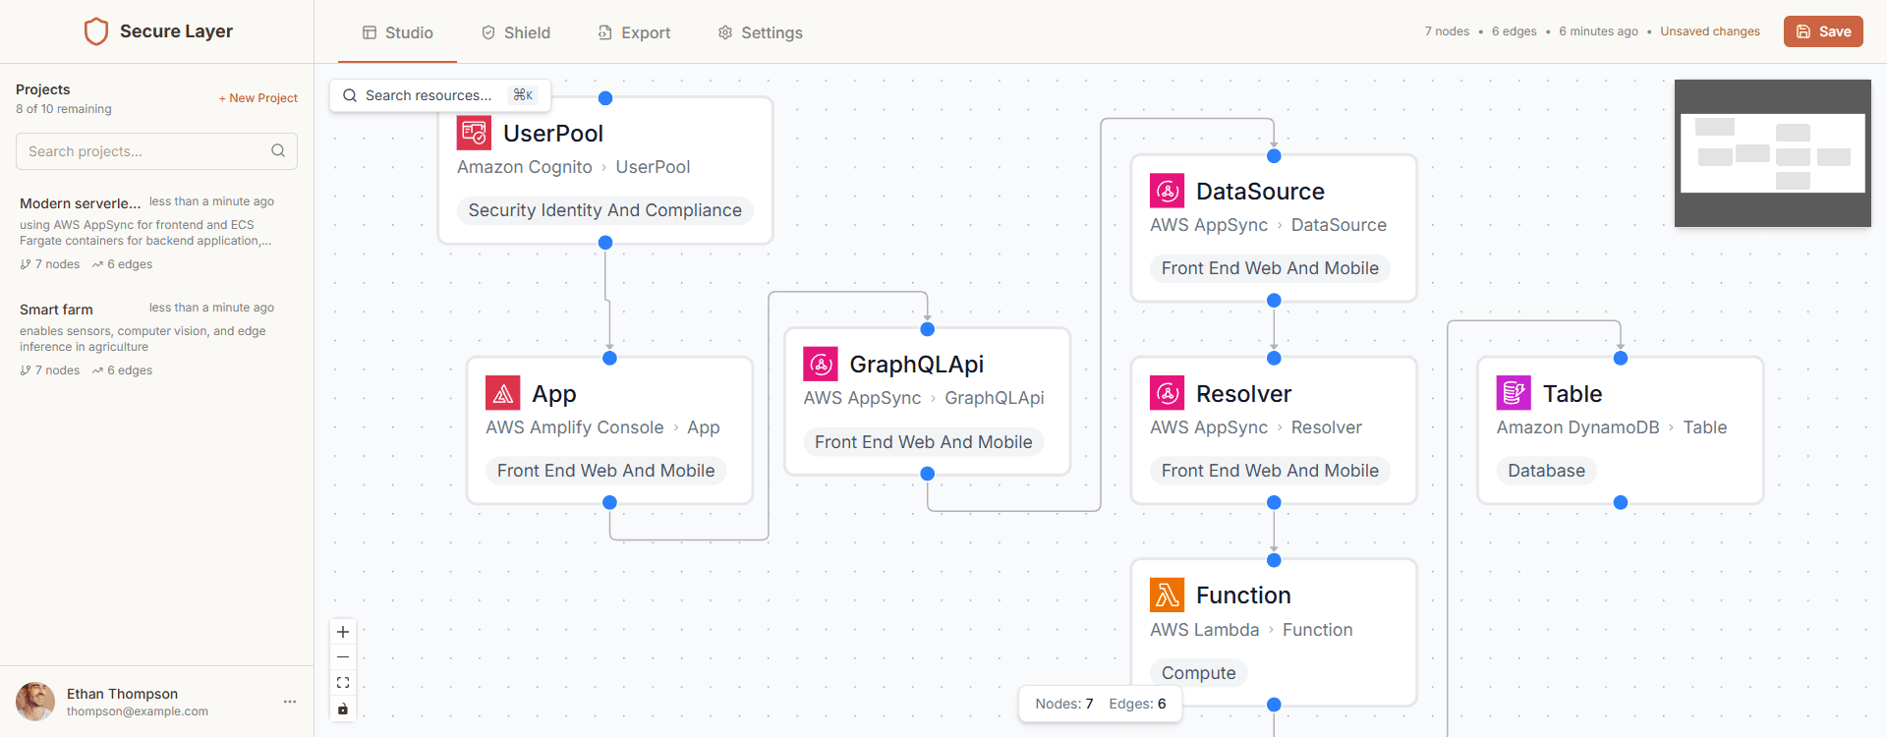Click the Amazon Cognito breadcrumb text
Screen dimensions: 1887x737
525,167
